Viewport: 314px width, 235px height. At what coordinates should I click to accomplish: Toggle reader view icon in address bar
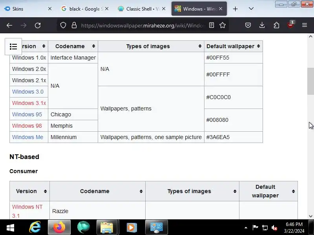point(212,25)
